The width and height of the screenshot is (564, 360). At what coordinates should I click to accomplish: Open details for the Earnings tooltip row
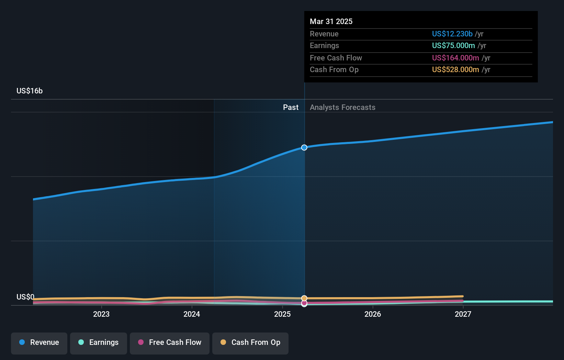[x=324, y=45]
